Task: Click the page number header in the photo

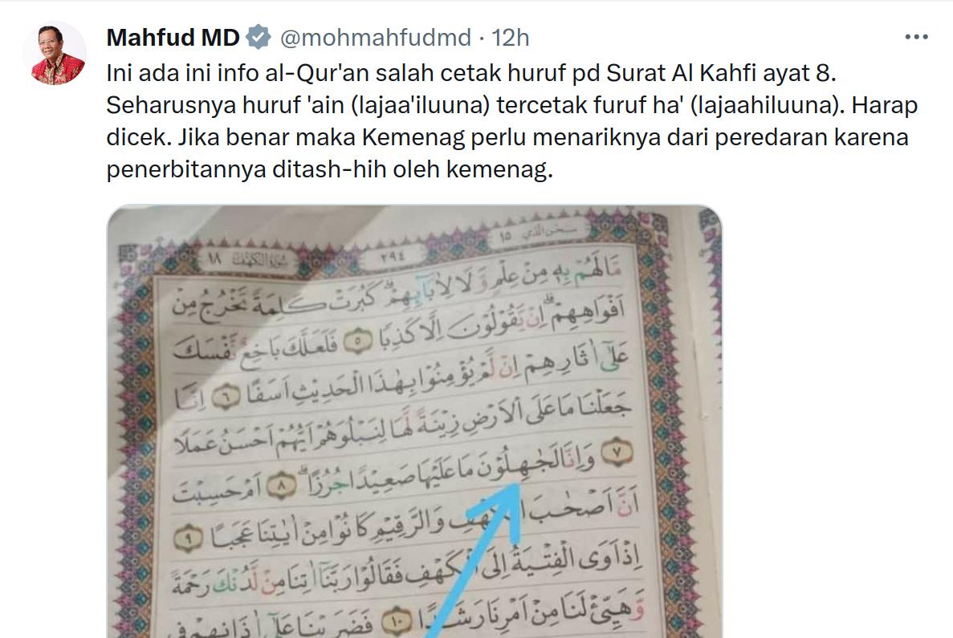Action: point(393,257)
